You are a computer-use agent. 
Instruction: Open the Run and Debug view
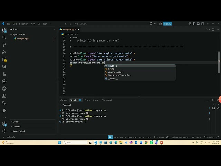4,52
